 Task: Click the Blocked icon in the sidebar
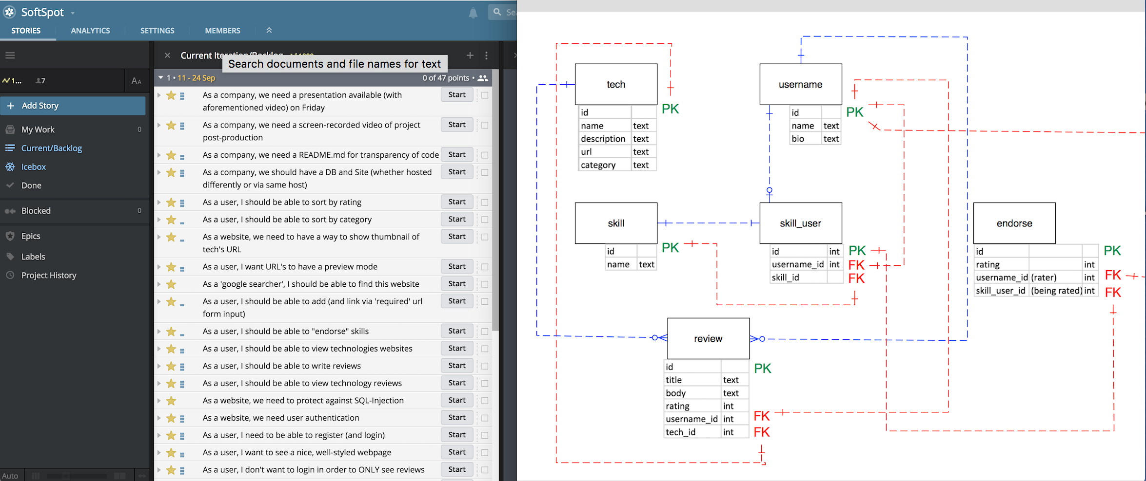pyautogui.click(x=10, y=211)
